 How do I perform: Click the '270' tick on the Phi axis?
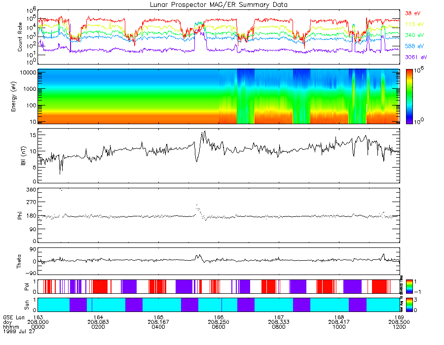32,202
